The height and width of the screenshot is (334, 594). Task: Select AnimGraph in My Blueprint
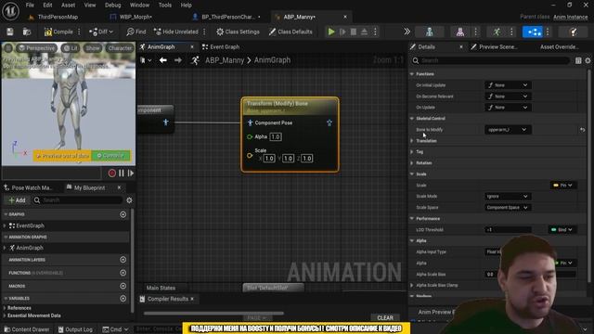click(30, 248)
